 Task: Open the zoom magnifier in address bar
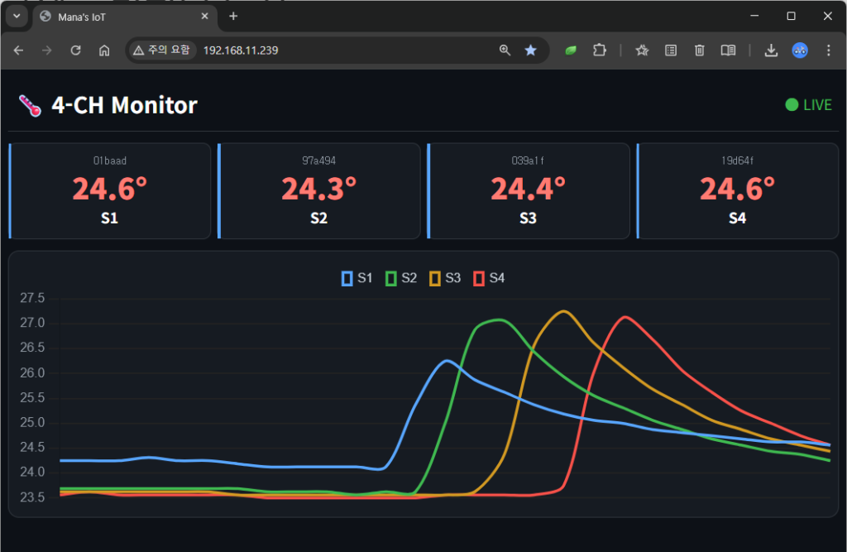coord(505,50)
